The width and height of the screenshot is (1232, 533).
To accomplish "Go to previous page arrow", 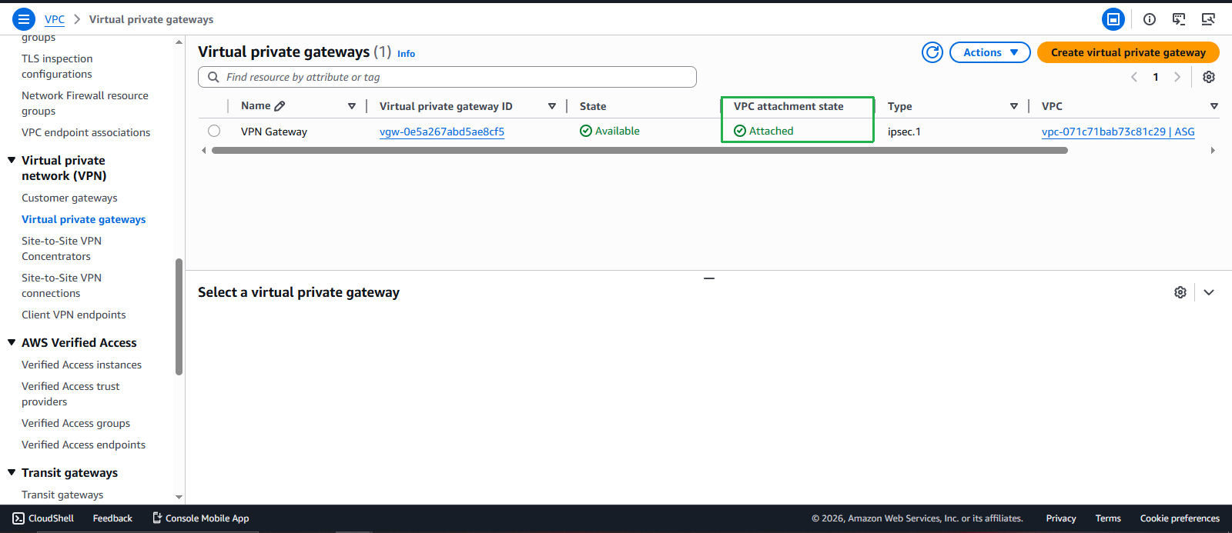I will pyautogui.click(x=1134, y=77).
